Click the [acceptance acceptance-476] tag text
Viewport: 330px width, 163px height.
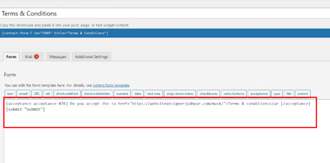click(x=37, y=104)
